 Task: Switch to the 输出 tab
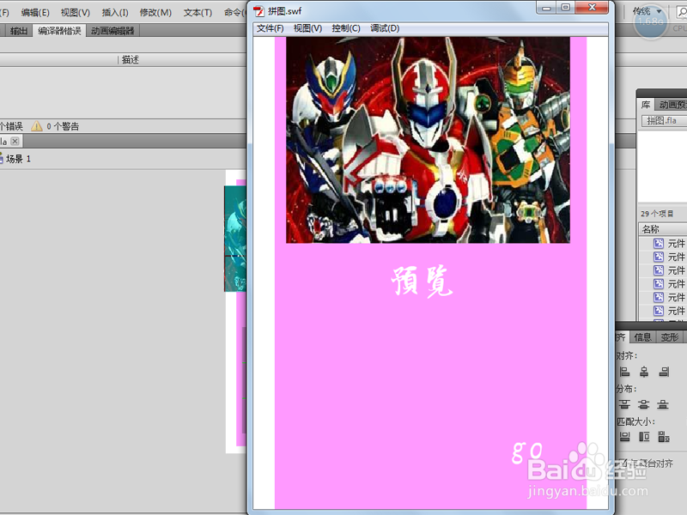(x=19, y=31)
